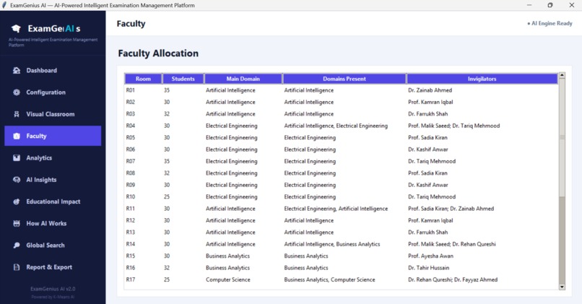Screen dimensions: 582x304
Task: Go to Visual Classroom
Action: [53, 114]
